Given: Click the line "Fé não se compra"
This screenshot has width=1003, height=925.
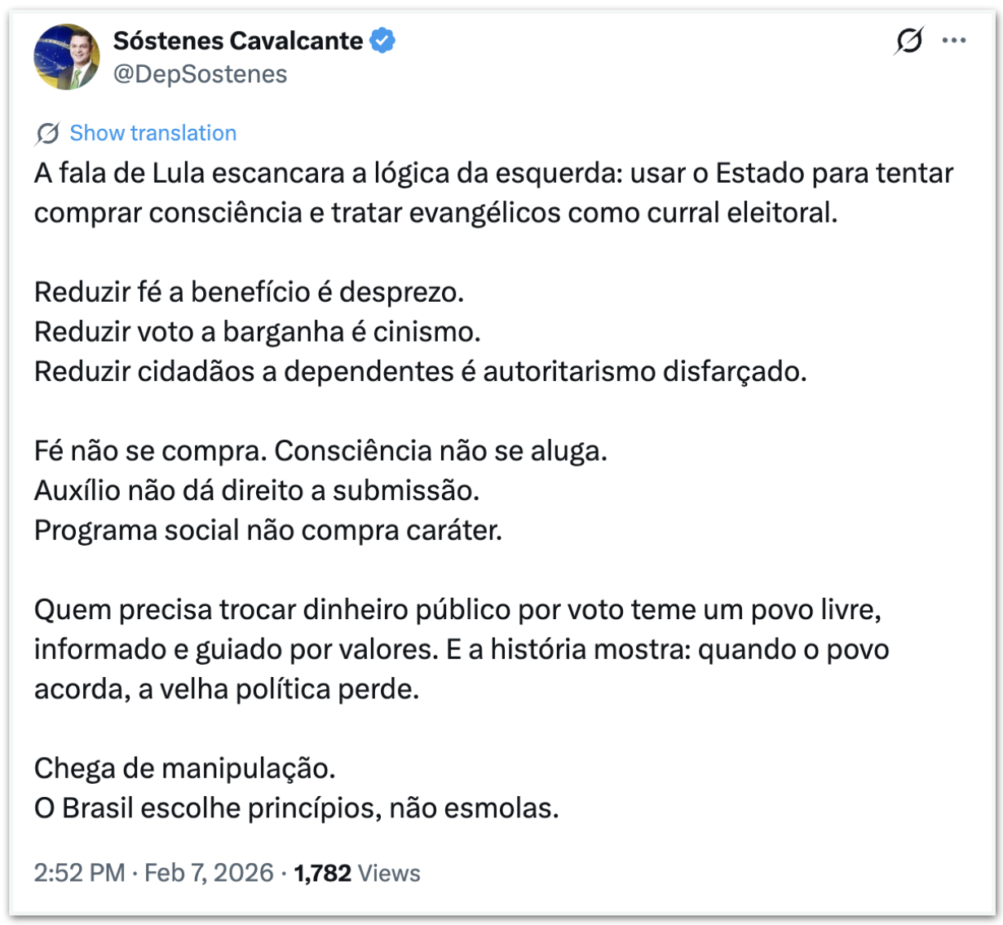Looking at the screenshot, I should 320,451.
